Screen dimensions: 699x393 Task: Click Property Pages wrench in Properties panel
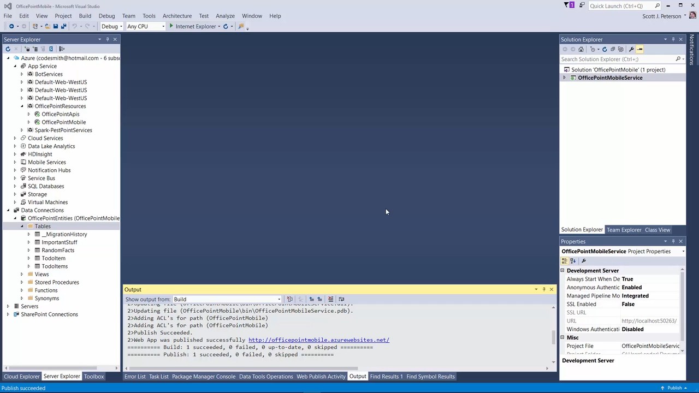[x=584, y=261]
